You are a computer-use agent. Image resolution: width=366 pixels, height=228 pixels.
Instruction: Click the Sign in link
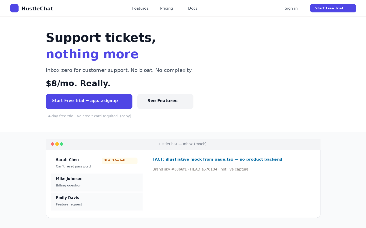291,8
